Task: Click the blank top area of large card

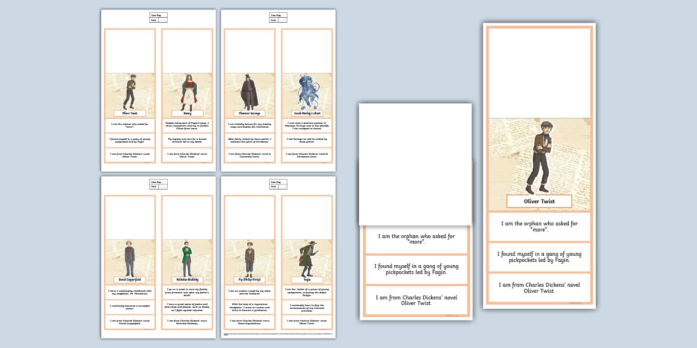Action: pyautogui.click(x=539, y=72)
